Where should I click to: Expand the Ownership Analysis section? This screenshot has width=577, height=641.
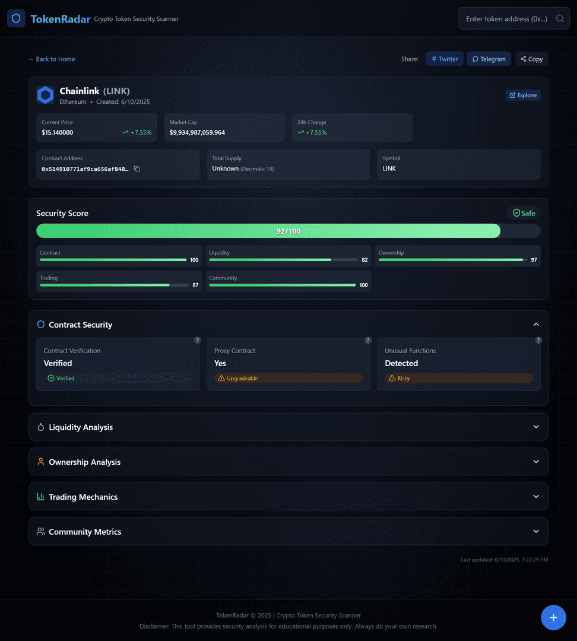pos(536,462)
